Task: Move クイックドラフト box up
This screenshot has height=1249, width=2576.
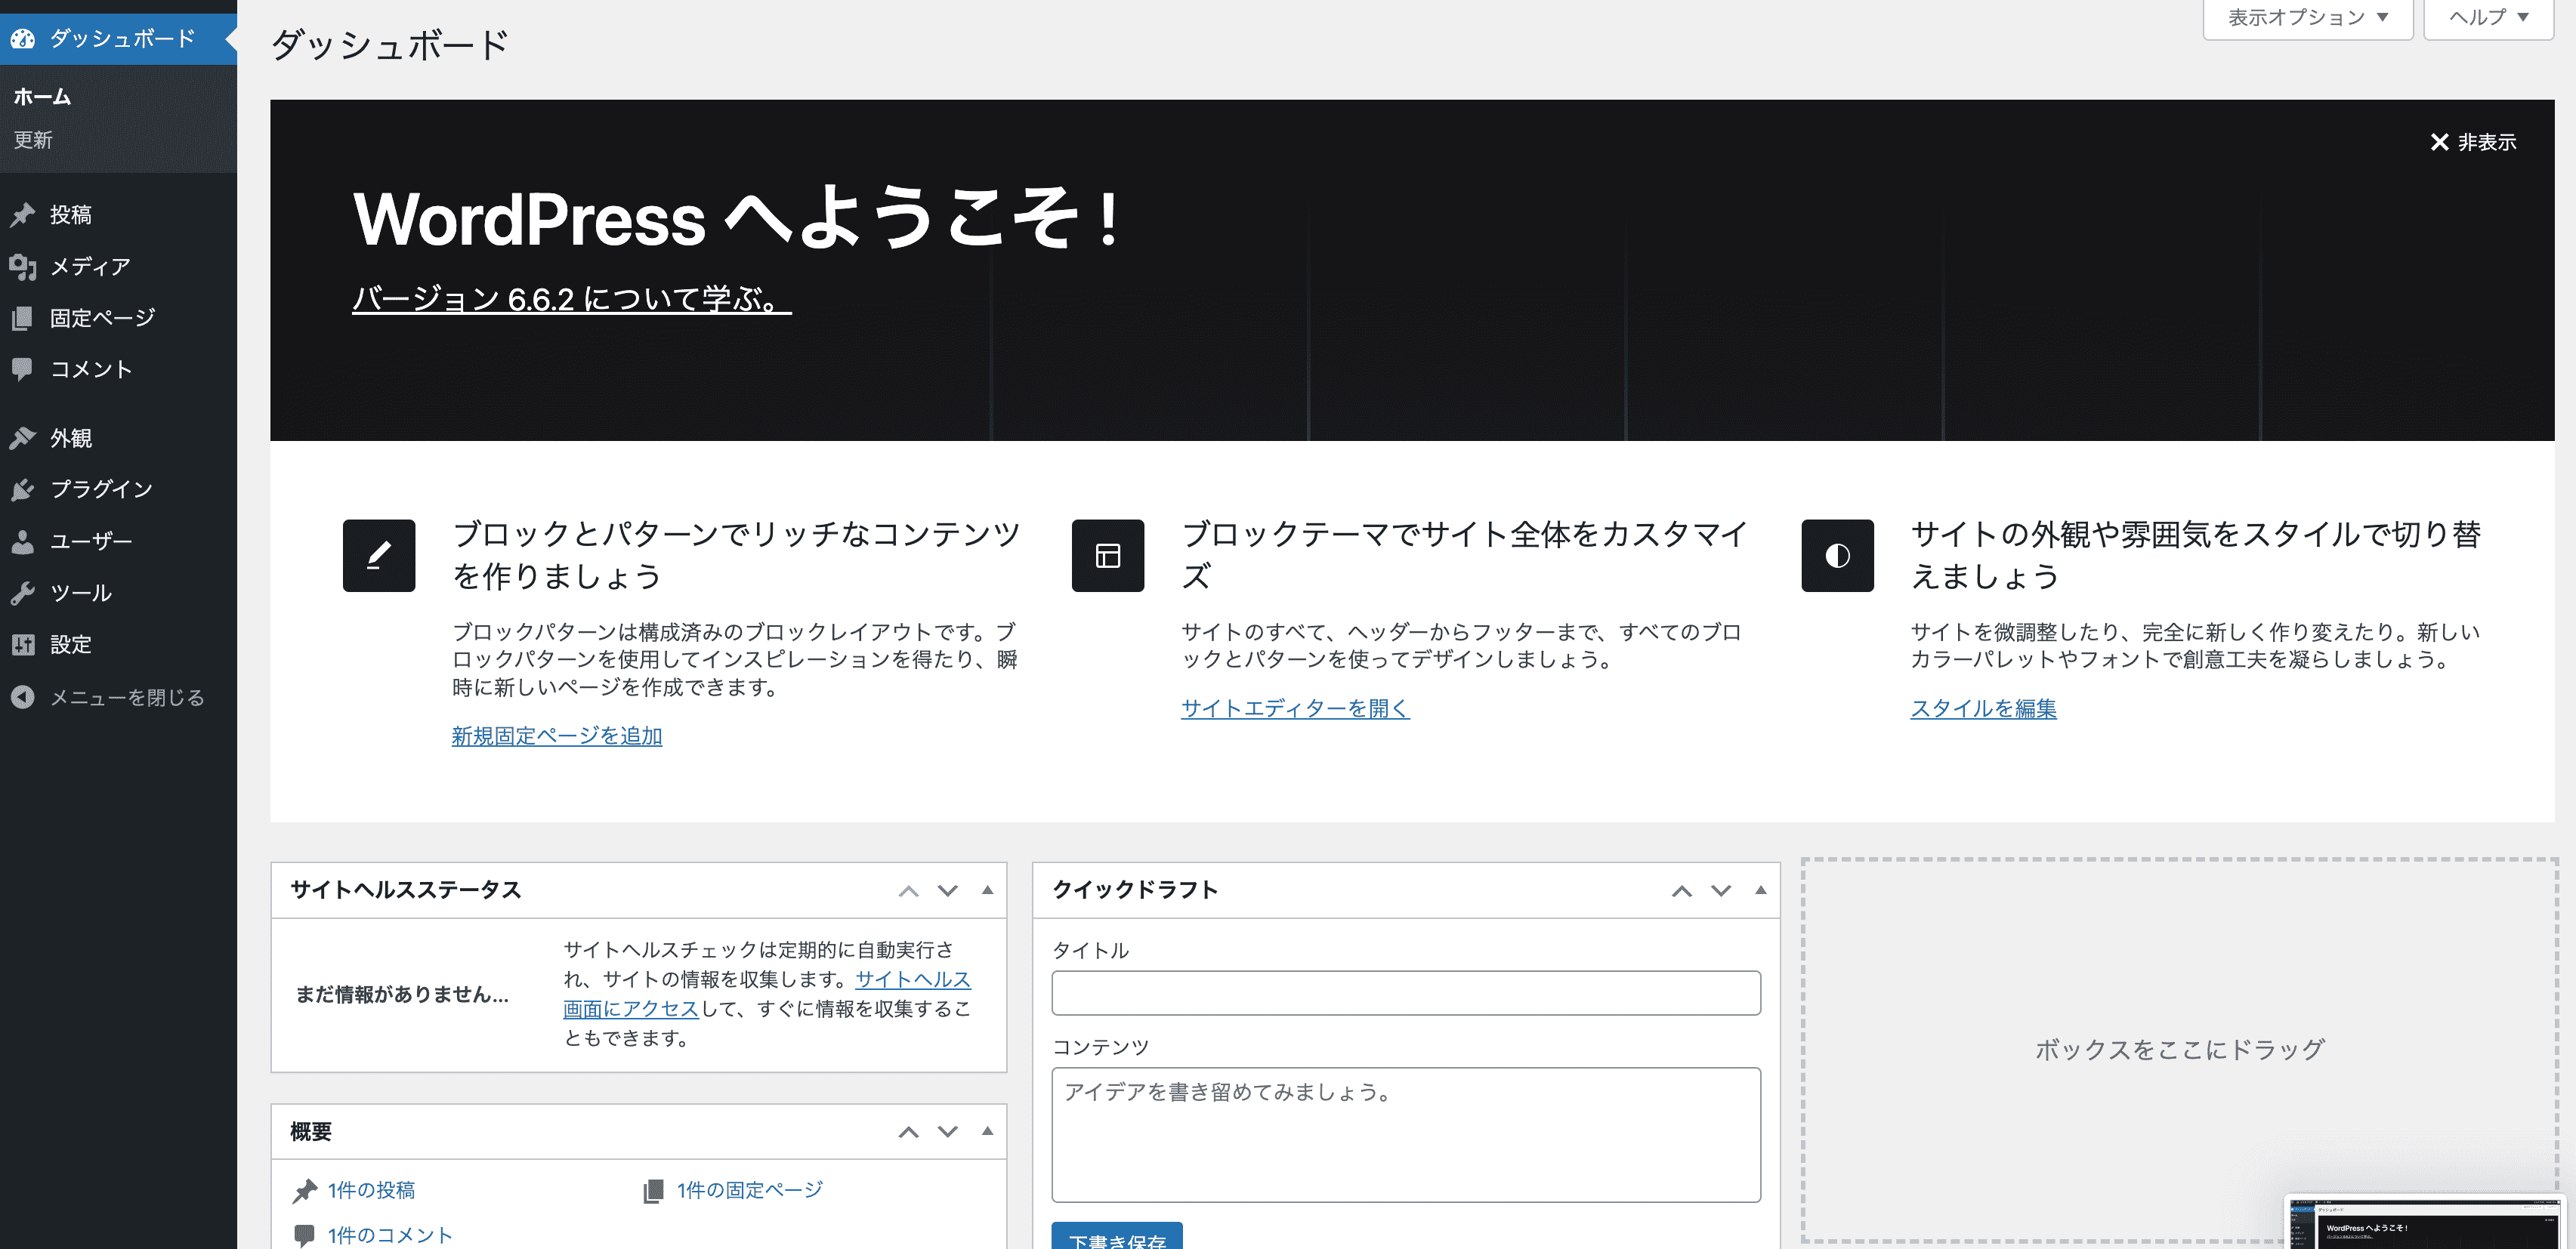Action: click(1682, 890)
